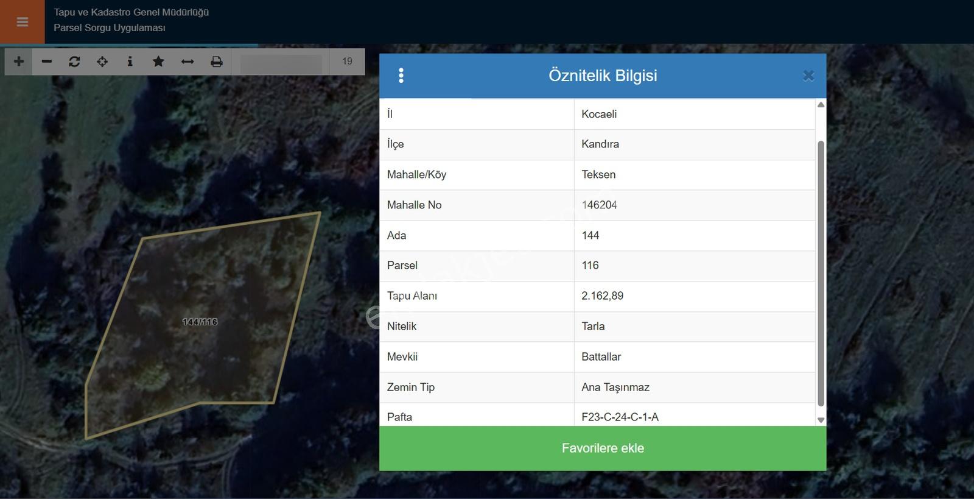974x499 pixels.
Task: Click the 144/116 parcel label on map
Action: (200, 322)
